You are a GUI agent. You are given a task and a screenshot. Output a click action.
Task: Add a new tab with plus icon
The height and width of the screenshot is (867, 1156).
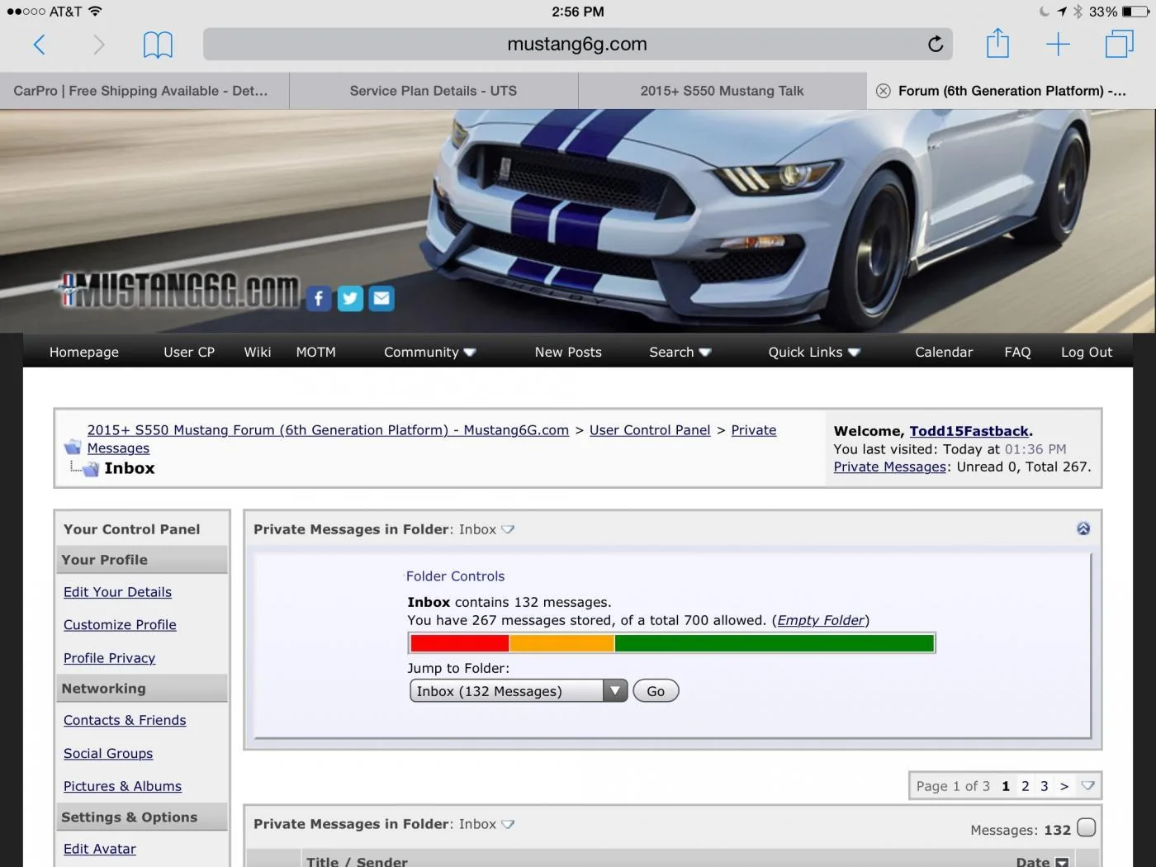[1058, 44]
